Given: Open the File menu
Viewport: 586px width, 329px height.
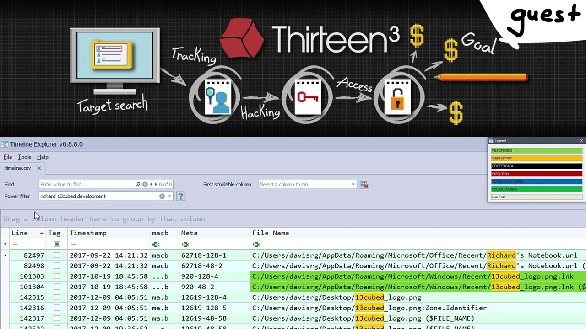Looking at the screenshot, I should tap(8, 157).
